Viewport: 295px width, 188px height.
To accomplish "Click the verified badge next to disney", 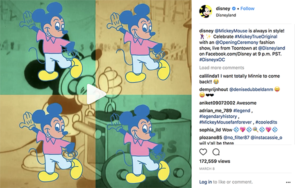I will tap(234, 9).
